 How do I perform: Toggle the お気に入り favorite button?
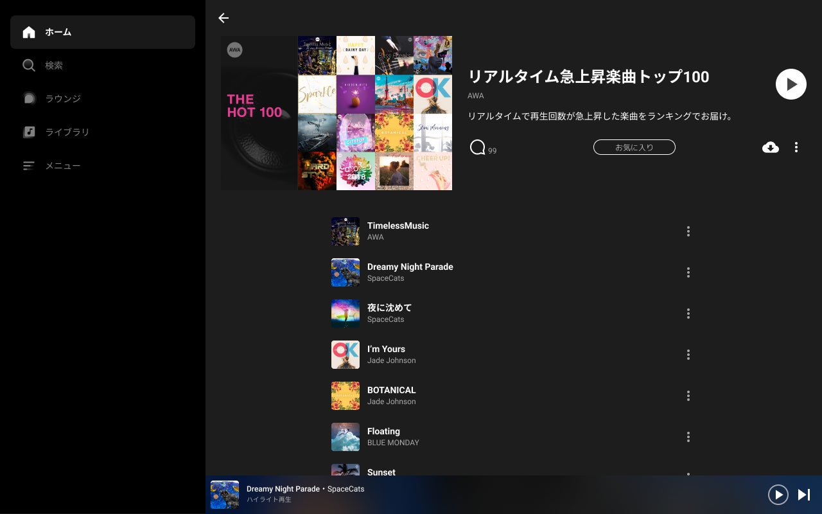pos(634,147)
